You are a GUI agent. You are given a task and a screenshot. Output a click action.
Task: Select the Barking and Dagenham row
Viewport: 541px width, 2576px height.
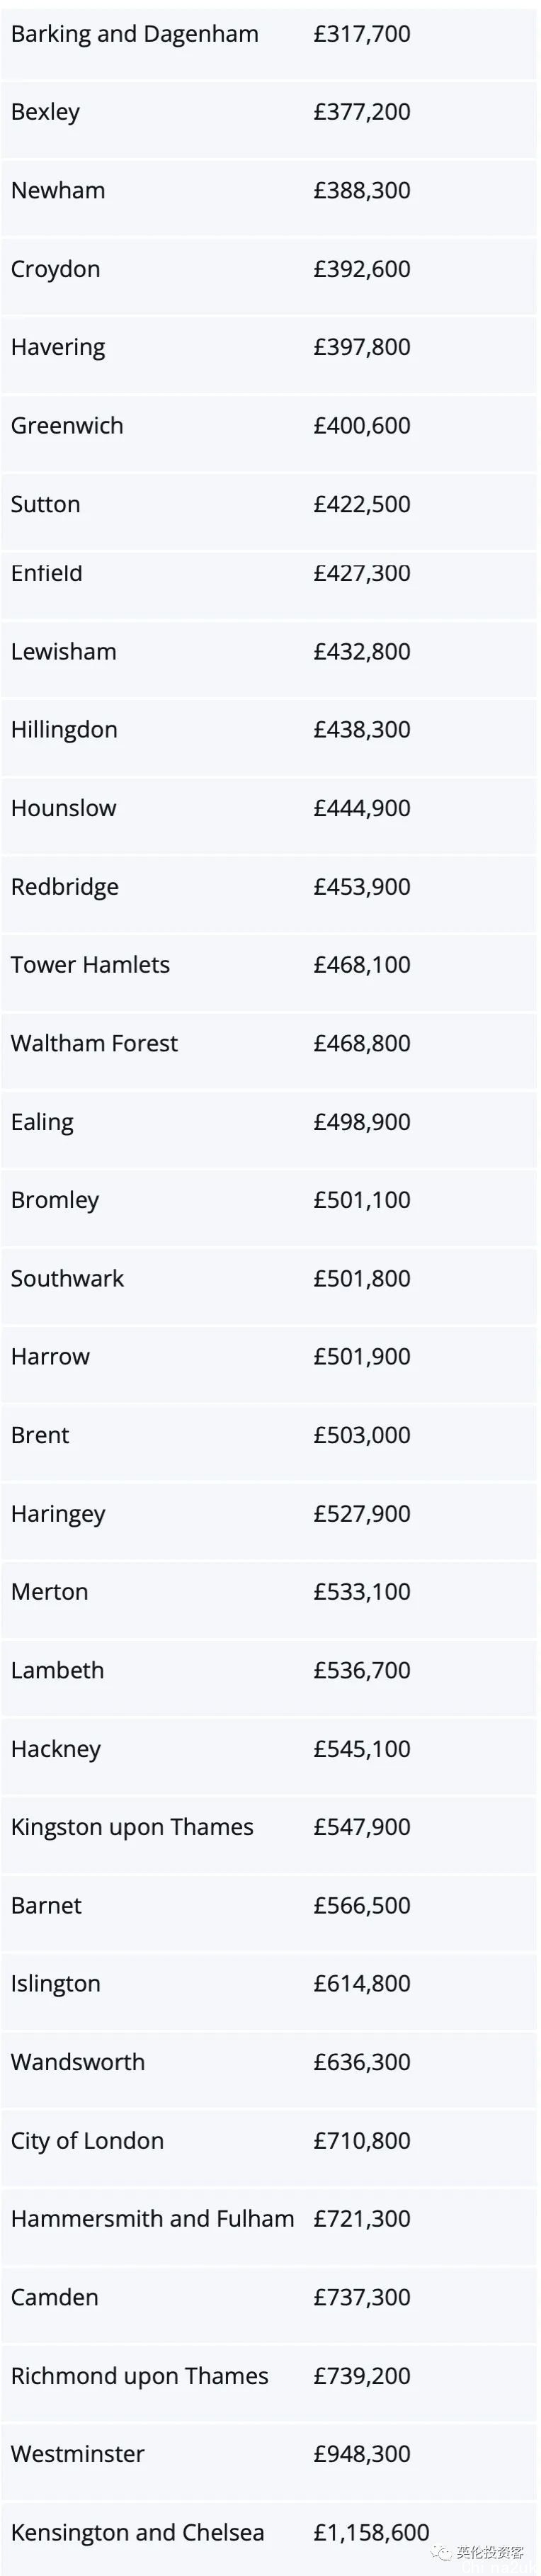(x=269, y=40)
